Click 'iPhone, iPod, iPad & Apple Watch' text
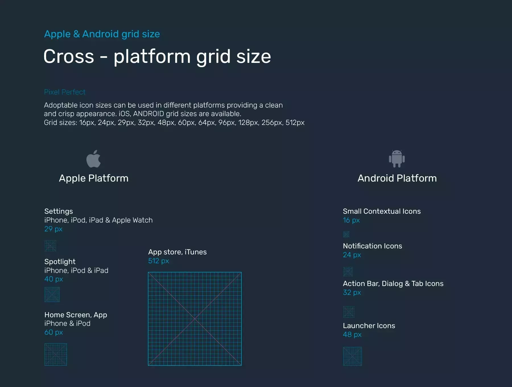 (98, 220)
